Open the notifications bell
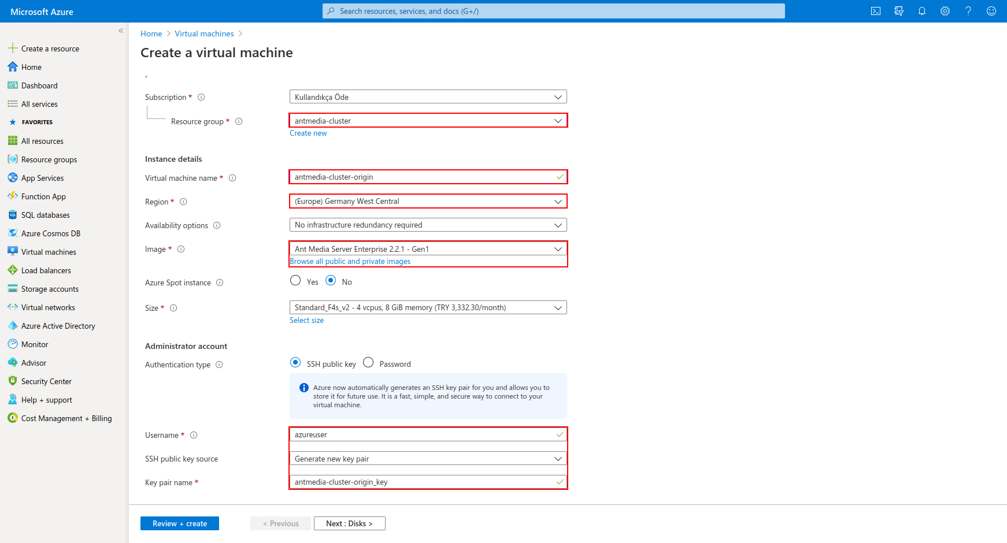This screenshot has height=543, width=1007. click(x=922, y=11)
